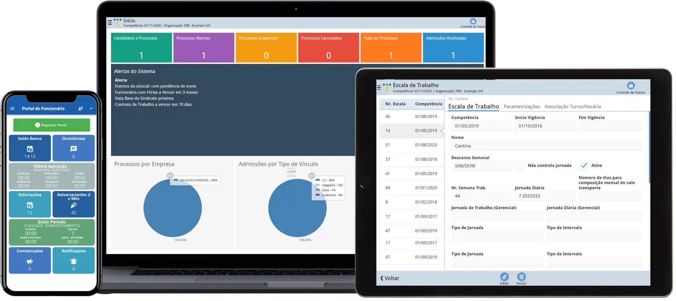The image size is (676, 301).
Task: Open the Associação Turno/Horário tab
Action: point(572,107)
